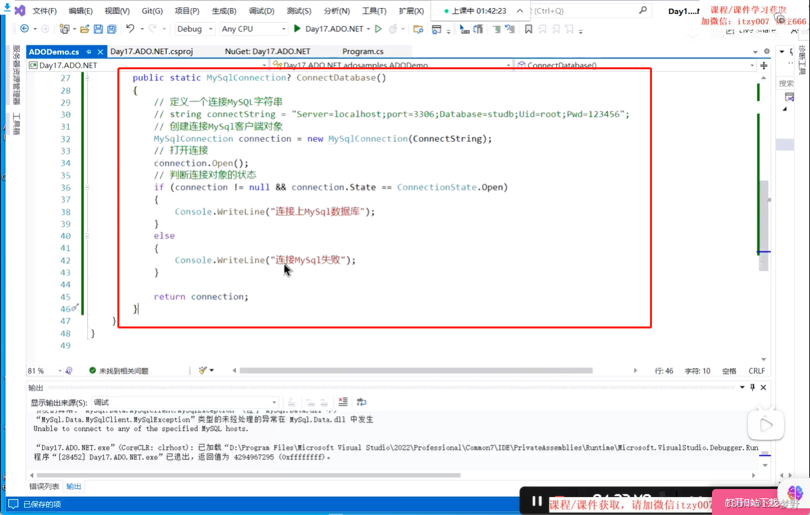Click the Bilibili play overlay icon
Screen dimensions: 810x515
pyautogui.click(x=765, y=424)
